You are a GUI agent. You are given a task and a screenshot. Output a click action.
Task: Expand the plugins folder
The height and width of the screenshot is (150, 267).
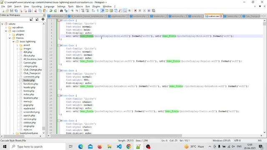(x=10, y=35)
